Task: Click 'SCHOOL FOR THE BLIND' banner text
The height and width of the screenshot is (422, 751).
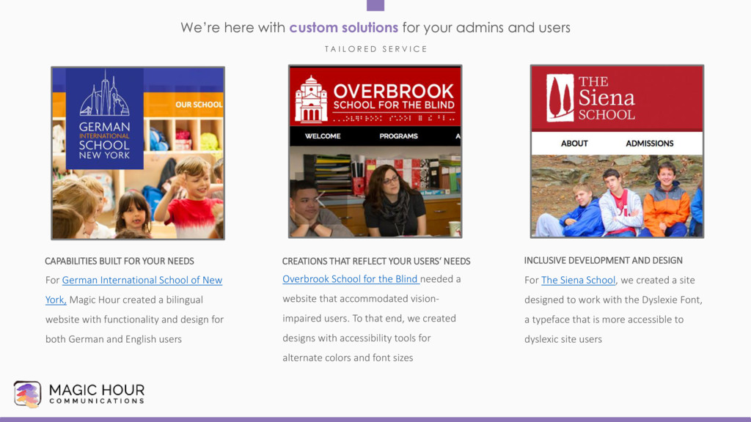Action: click(x=394, y=105)
